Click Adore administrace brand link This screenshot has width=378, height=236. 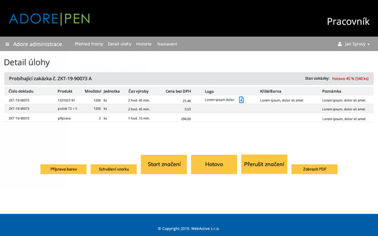pyautogui.click(x=38, y=44)
